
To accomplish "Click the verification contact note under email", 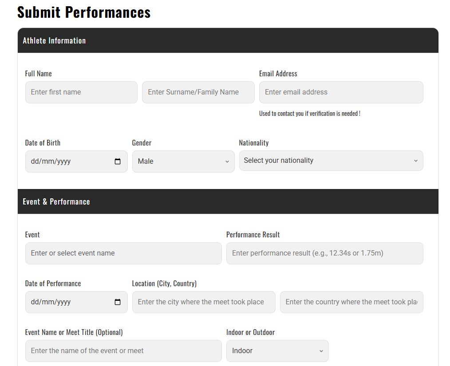I will tap(309, 114).
